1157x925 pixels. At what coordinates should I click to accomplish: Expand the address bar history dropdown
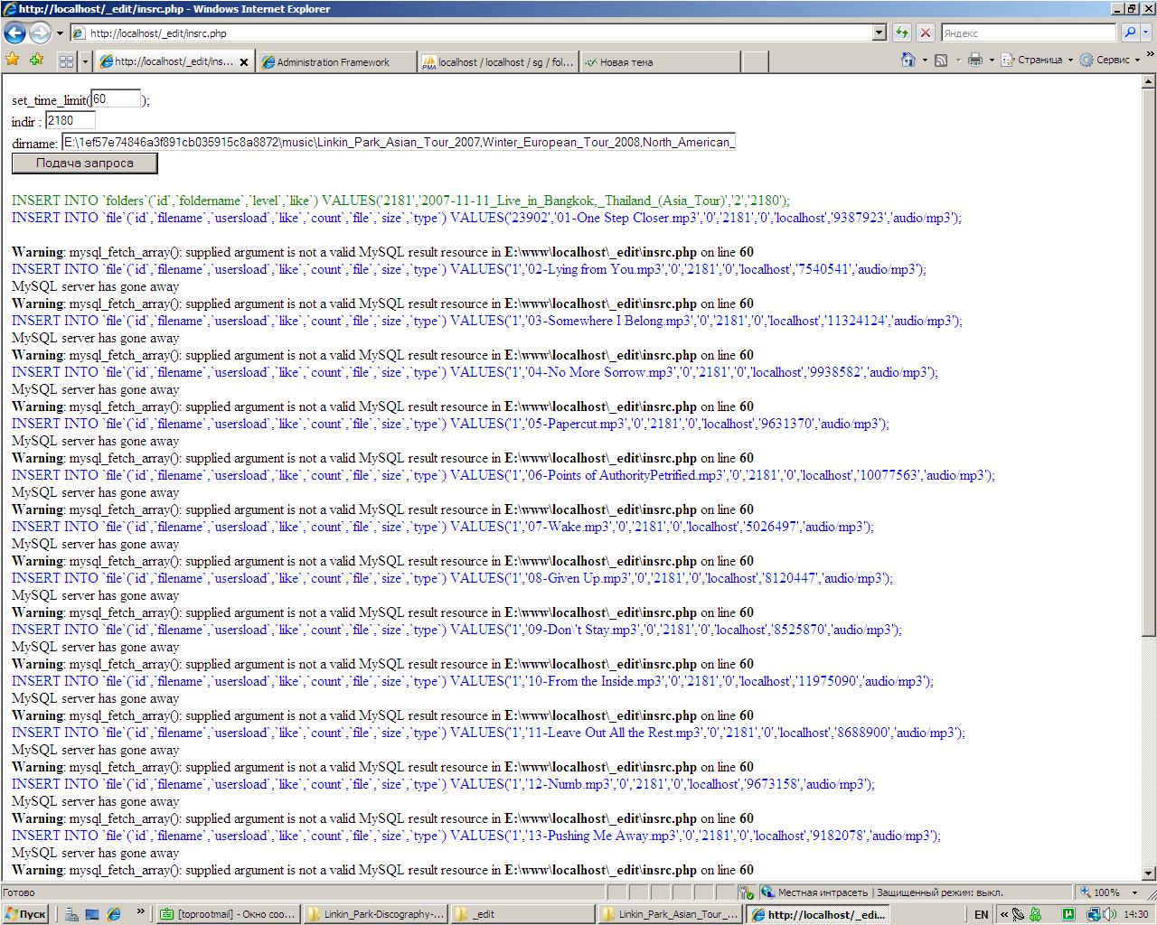[x=880, y=33]
